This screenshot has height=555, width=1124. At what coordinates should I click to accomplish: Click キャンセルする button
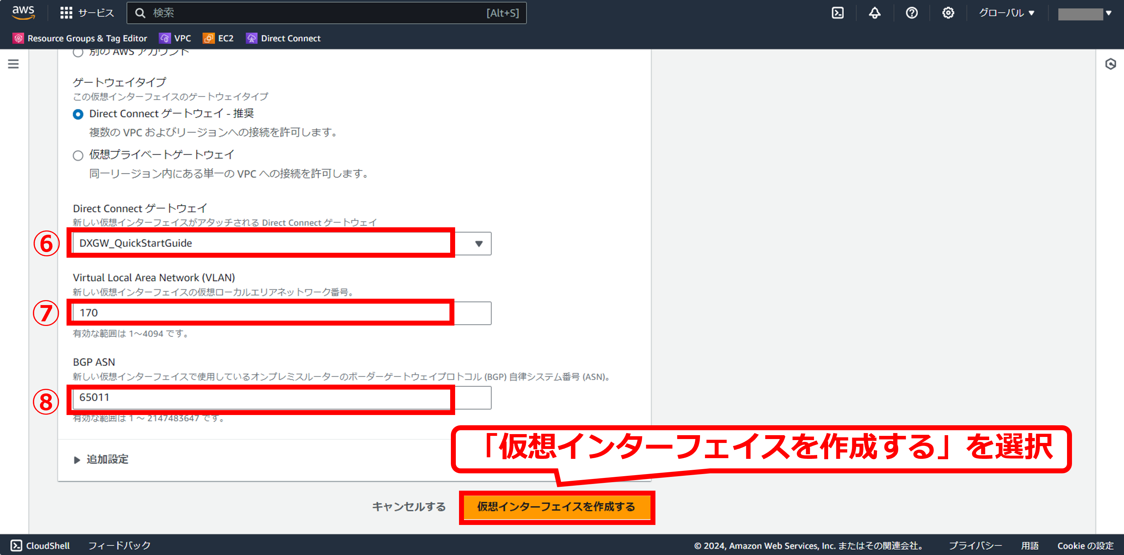[x=409, y=507]
